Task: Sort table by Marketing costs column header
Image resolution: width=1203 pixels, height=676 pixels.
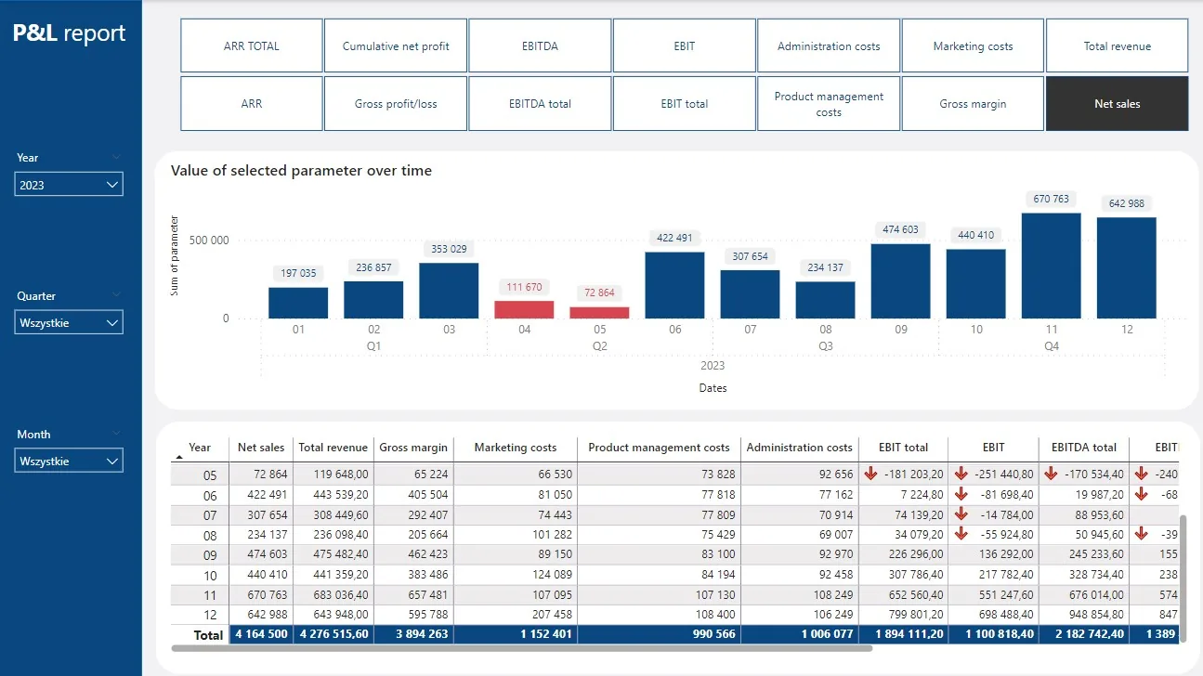Action: 516,448
